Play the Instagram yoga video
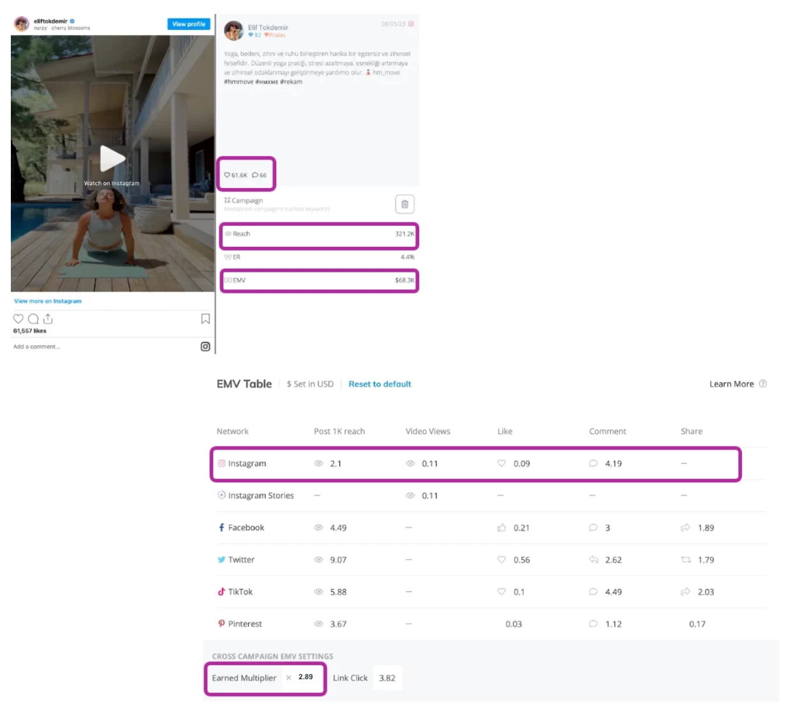 click(x=112, y=158)
